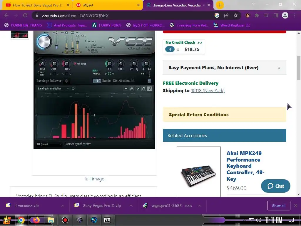The height and width of the screenshot is (226, 301).
Task: Close the MEGA tab
Action: [x=138, y=5]
